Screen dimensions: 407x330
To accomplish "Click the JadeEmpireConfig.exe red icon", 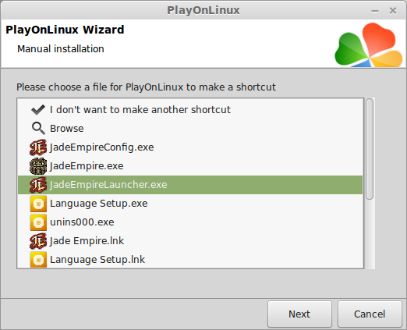I will (38, 147).
